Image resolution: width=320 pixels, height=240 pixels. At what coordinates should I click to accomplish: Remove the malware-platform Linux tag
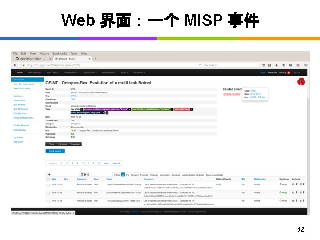pos(130,109)
